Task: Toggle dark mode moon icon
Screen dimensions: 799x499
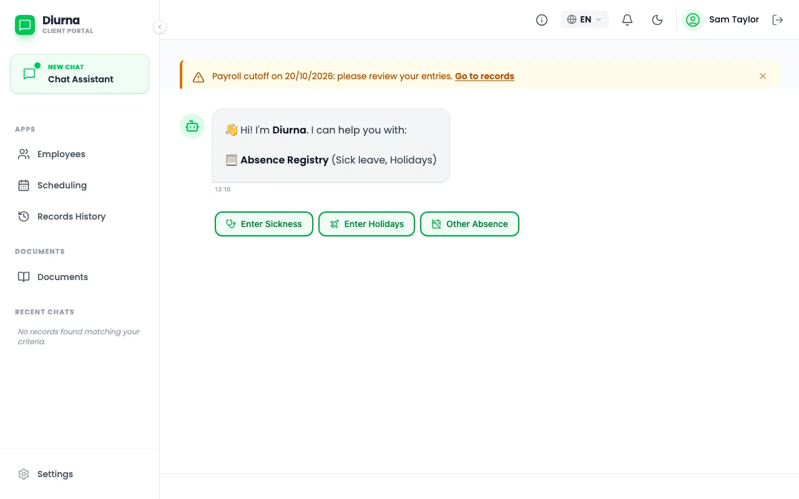Action: (x=657, y=20)
